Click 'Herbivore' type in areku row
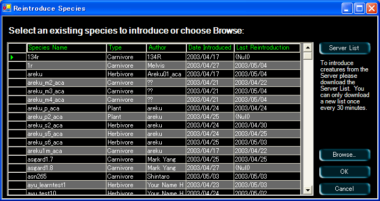This screenshot has width=380, height=201. 126,74
